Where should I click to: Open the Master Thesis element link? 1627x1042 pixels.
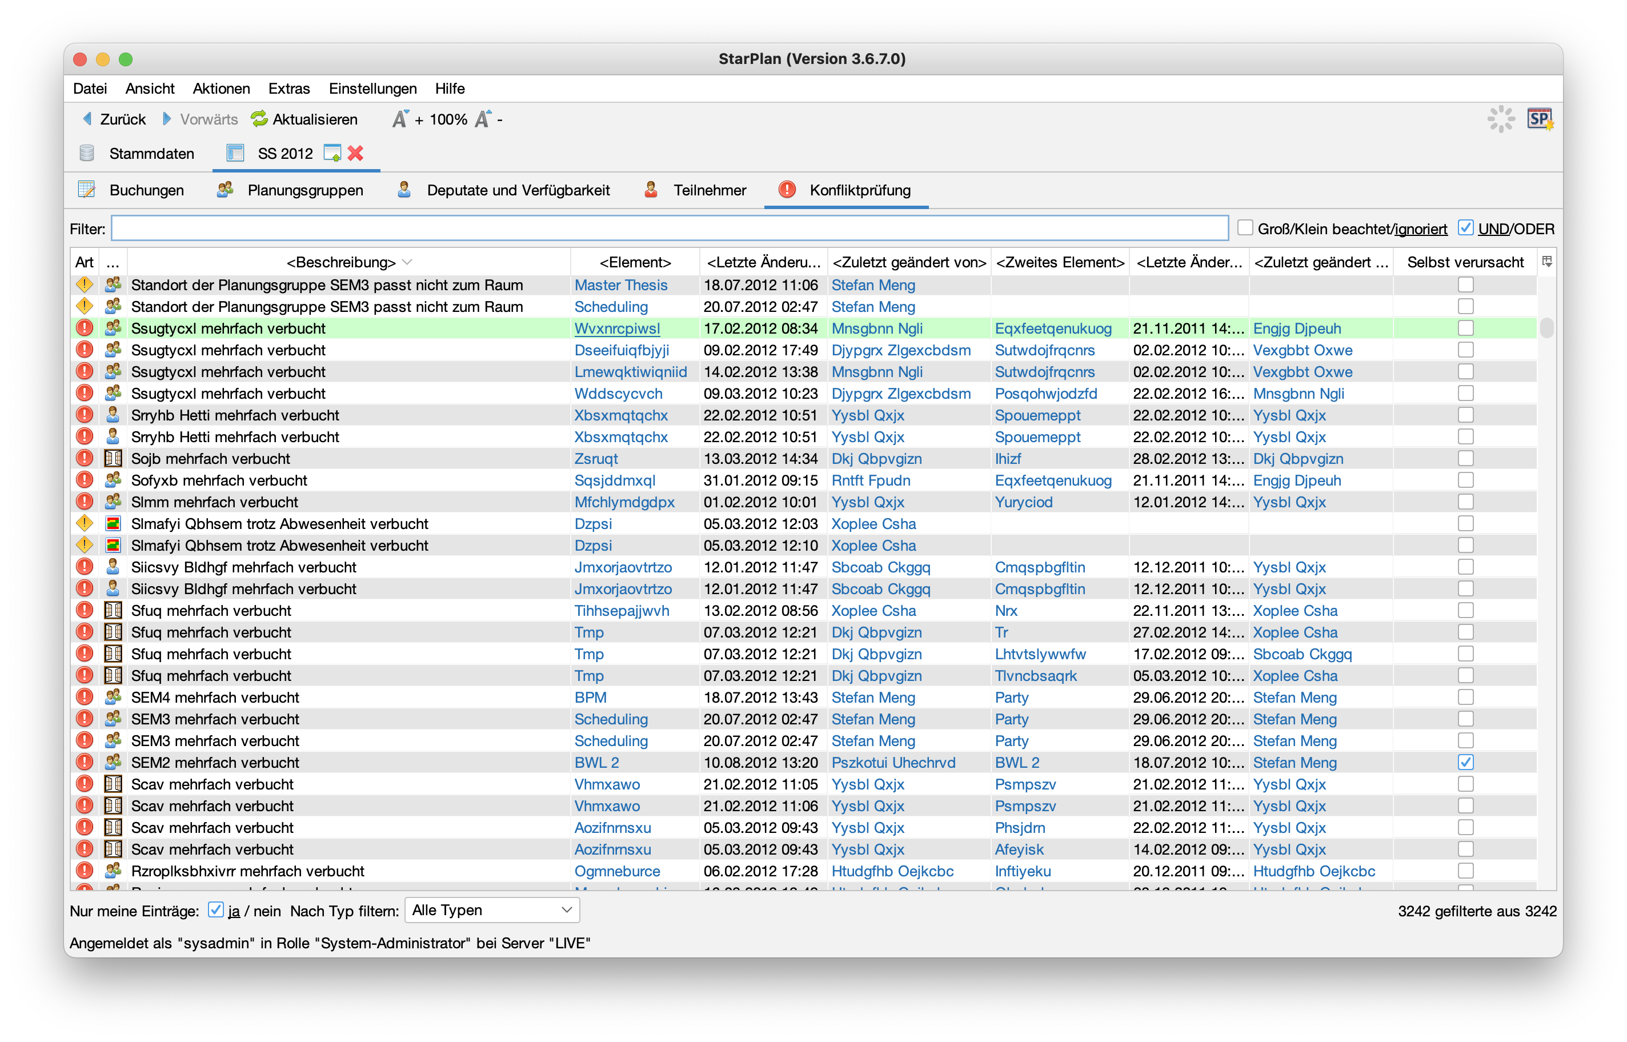[620, 285]
